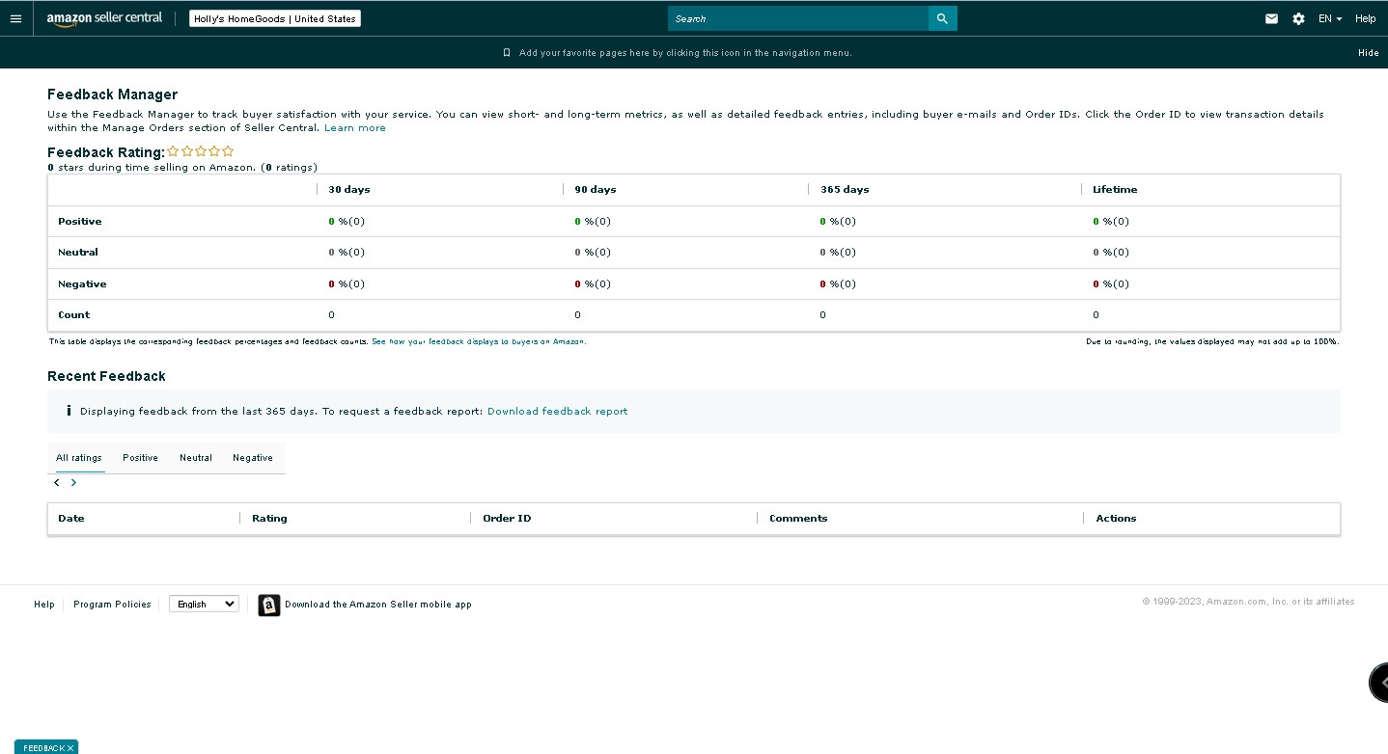Click Positive 365 days percentage value

838,221
